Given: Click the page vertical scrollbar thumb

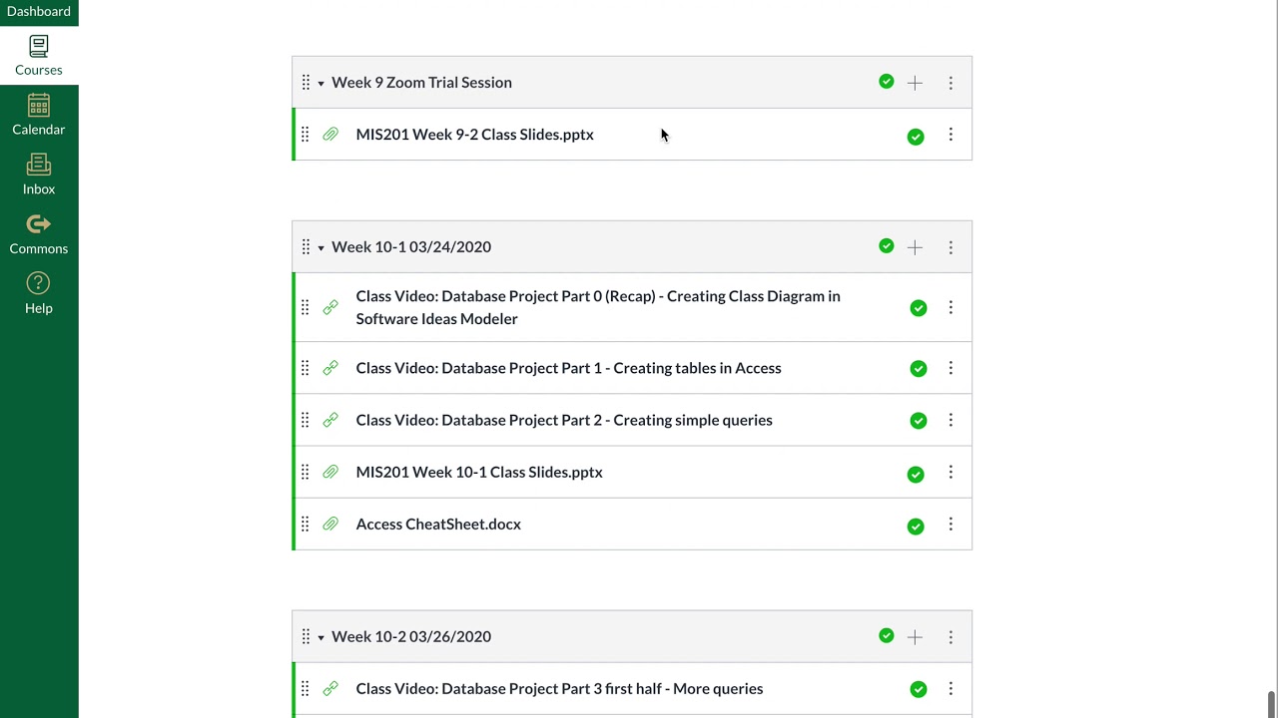Looking at the screenshot, I should point(1271,704).
